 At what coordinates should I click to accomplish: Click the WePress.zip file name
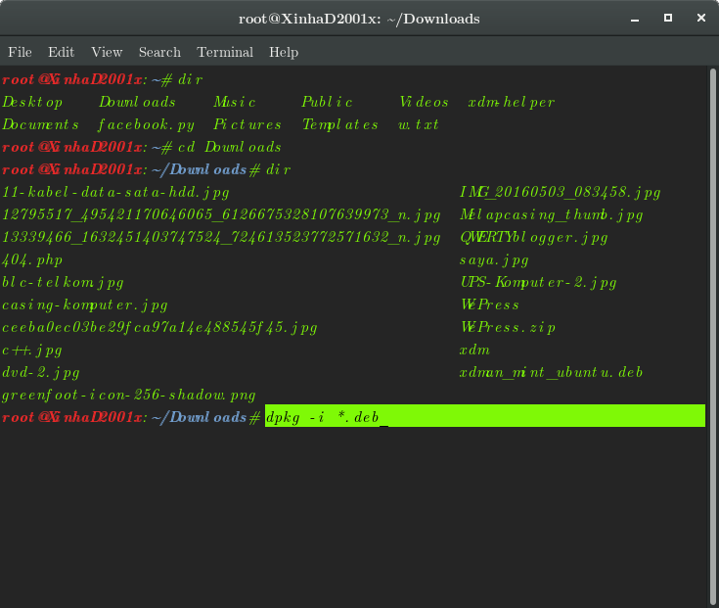click(508, 327)
